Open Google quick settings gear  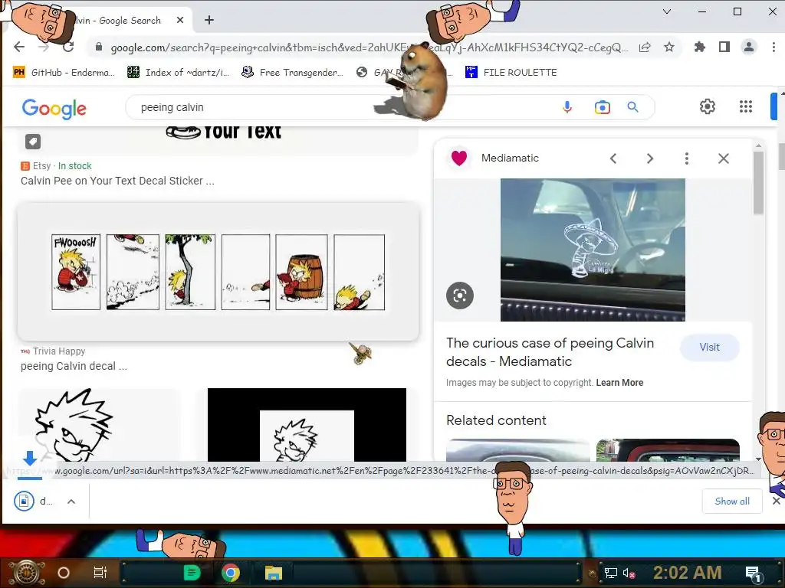tap(708, 106)
